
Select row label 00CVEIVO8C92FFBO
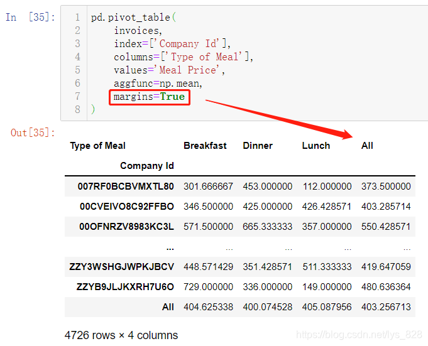(127, 207)
